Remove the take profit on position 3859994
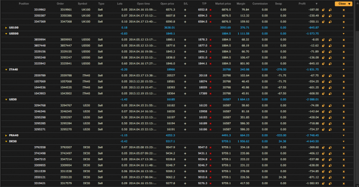This screenshot has width=359, height=187. (x=211, y=40)
